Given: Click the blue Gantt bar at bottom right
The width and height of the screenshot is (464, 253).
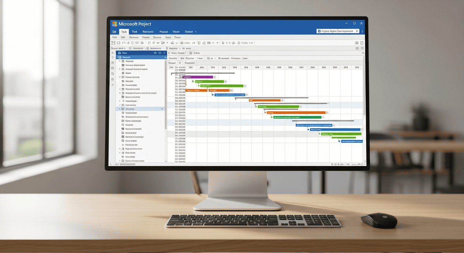Looking at the screenshot, I should (x=352, y=141).
